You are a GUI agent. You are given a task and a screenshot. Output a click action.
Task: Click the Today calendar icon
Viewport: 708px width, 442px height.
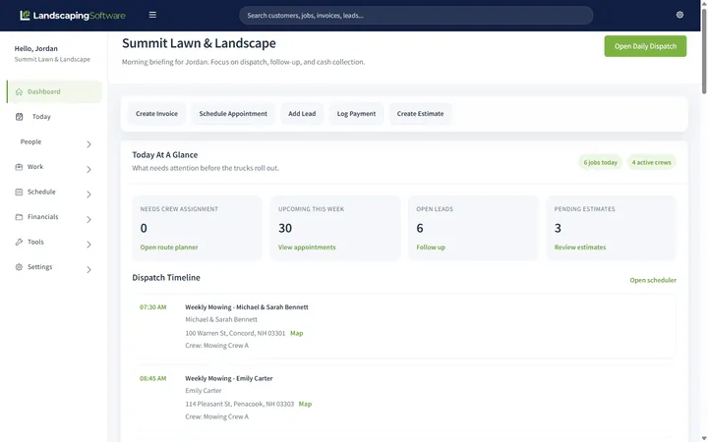19,116
